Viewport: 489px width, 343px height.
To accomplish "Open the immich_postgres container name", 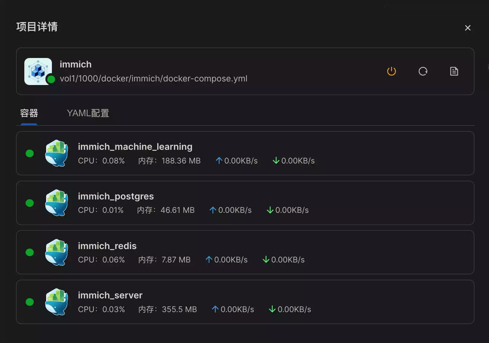I will pyautogui.click(x=116, y=196).
